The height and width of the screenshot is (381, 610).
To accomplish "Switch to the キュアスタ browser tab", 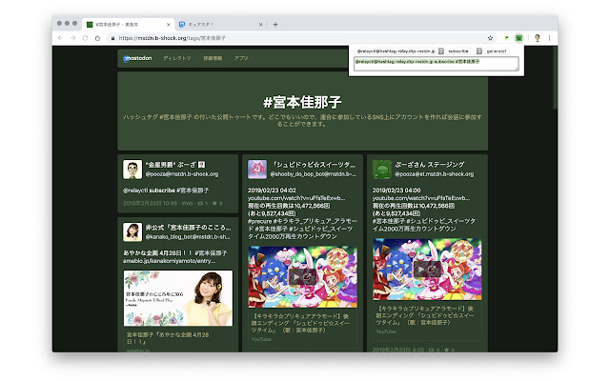I will 220,25.
